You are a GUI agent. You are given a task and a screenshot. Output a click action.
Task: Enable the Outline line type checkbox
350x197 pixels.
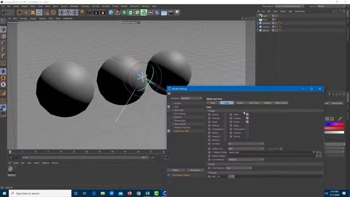pyautogui.click(x=225, y=114)
